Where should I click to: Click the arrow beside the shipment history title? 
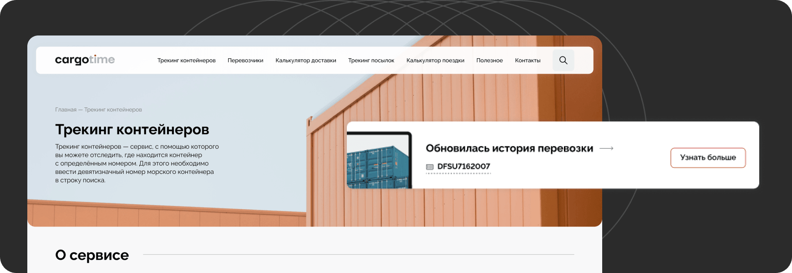click(606, 148)
